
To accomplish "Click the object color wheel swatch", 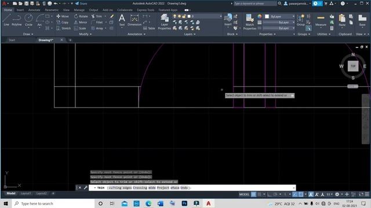I will click(x=260, y=16).
